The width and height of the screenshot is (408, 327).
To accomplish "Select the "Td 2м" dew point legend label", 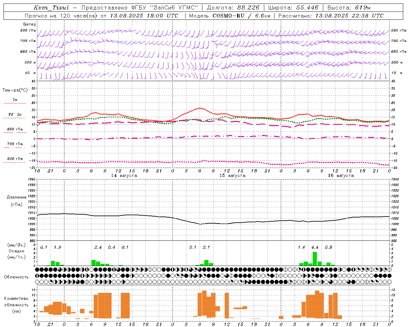I will pos(15,114).
